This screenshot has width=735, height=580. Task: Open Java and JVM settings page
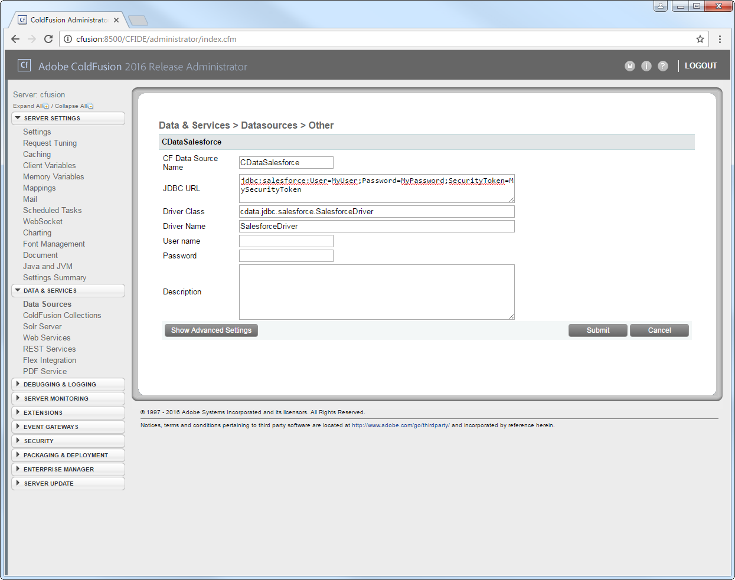click(48, 266)
